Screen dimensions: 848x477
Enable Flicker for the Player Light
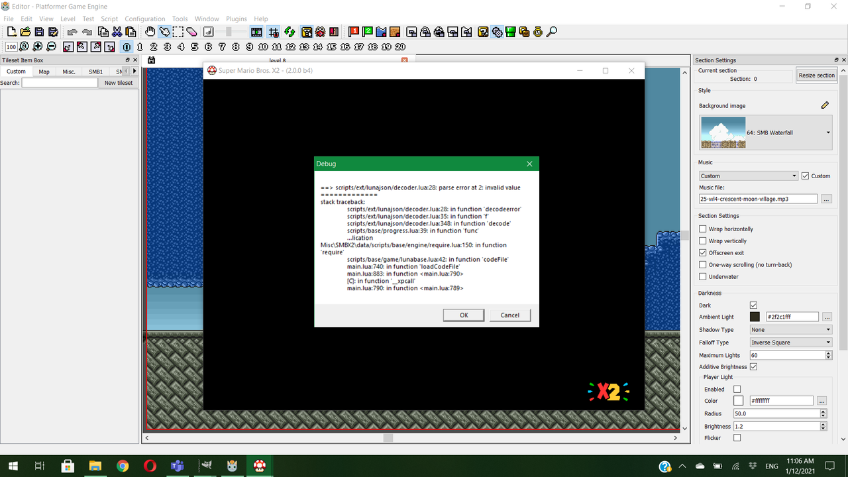pyautogui.click(x=737, y=437)
